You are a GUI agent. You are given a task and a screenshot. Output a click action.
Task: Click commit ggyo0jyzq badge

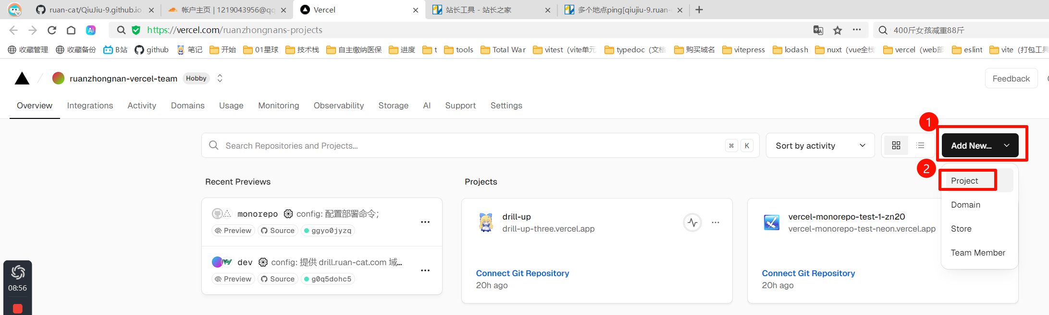point(328,231)
